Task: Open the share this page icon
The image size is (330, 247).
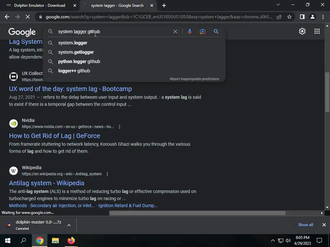Action: [x=279, y=17]
